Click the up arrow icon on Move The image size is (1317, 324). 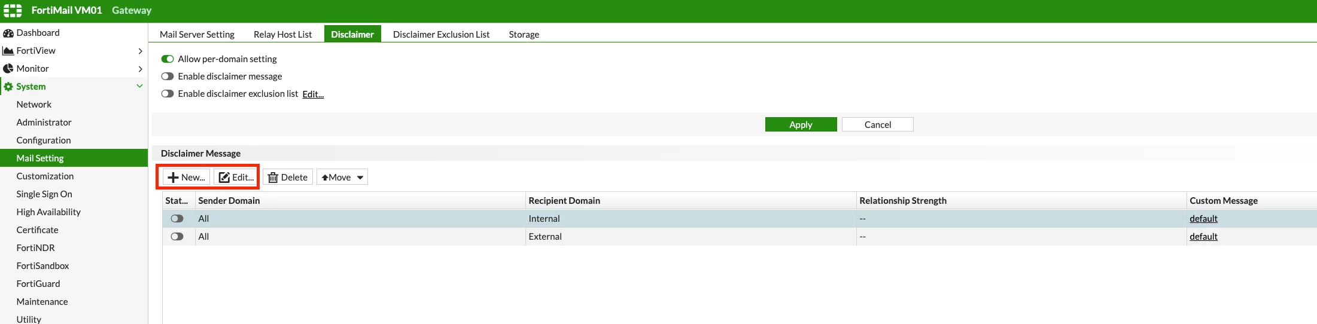325,178
